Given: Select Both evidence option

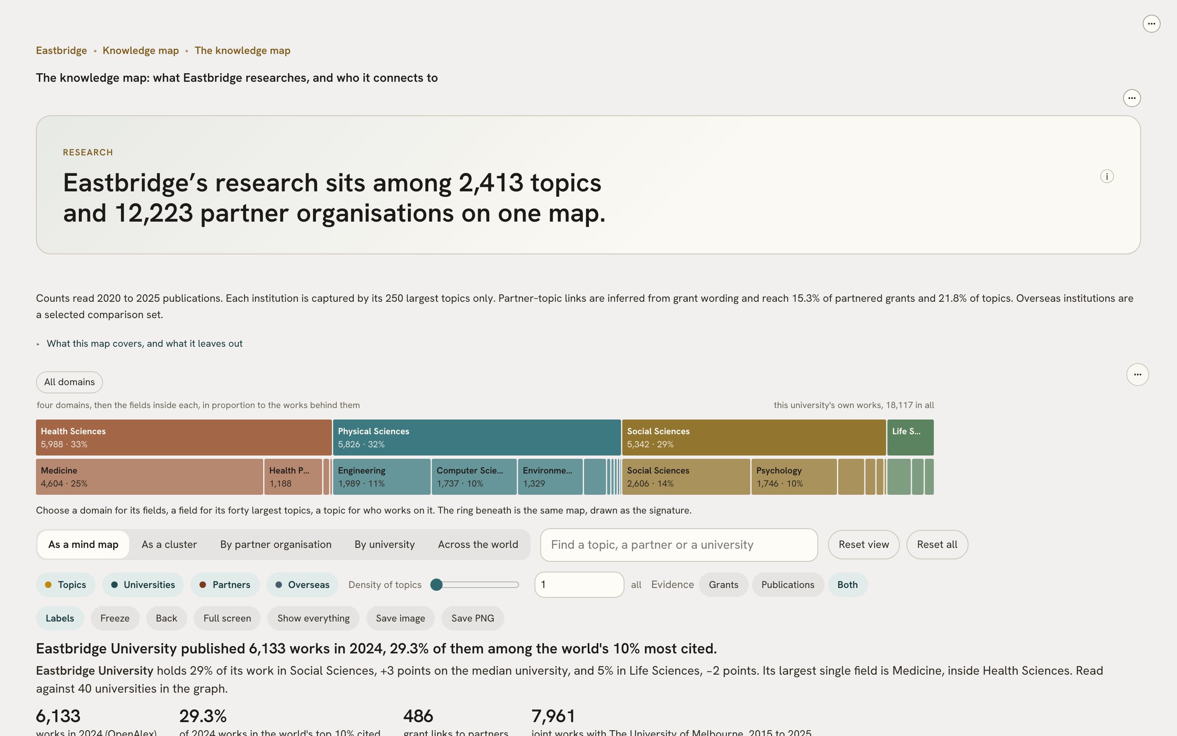Looking at the screenshot, I should tap(848, 585).
